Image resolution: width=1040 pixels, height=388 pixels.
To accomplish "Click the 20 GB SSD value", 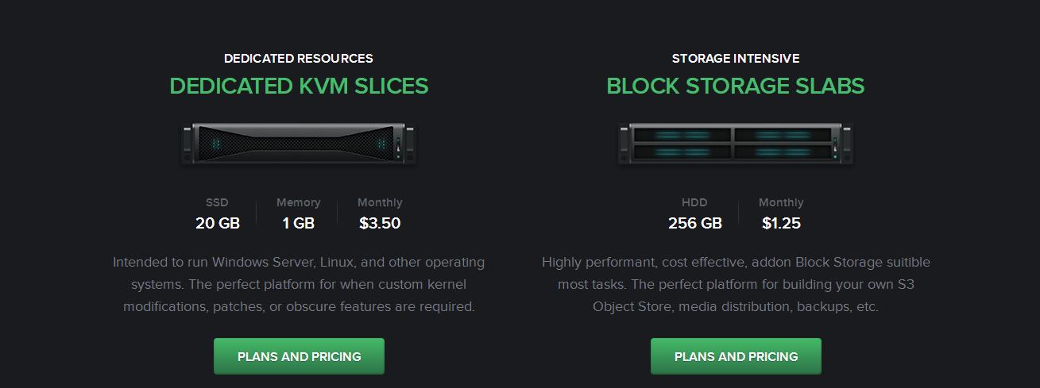I will click(218, 223).
